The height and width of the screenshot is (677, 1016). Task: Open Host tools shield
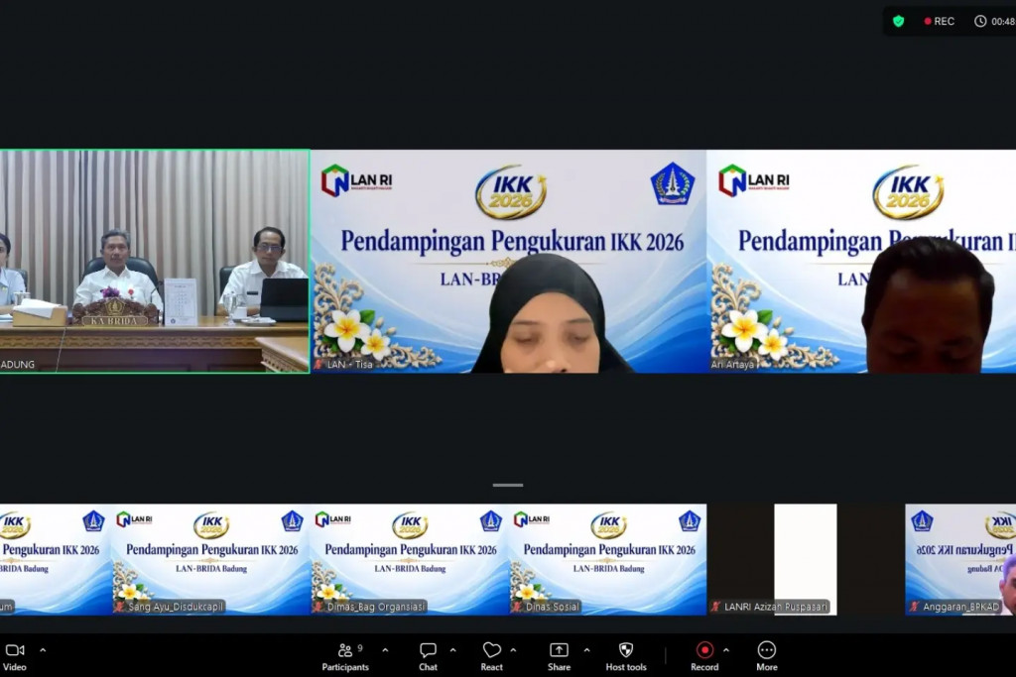click(x=626, y=657)
